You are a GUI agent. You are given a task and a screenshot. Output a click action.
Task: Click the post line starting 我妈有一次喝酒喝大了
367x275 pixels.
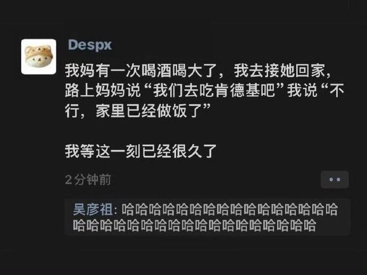pos(198,70)
